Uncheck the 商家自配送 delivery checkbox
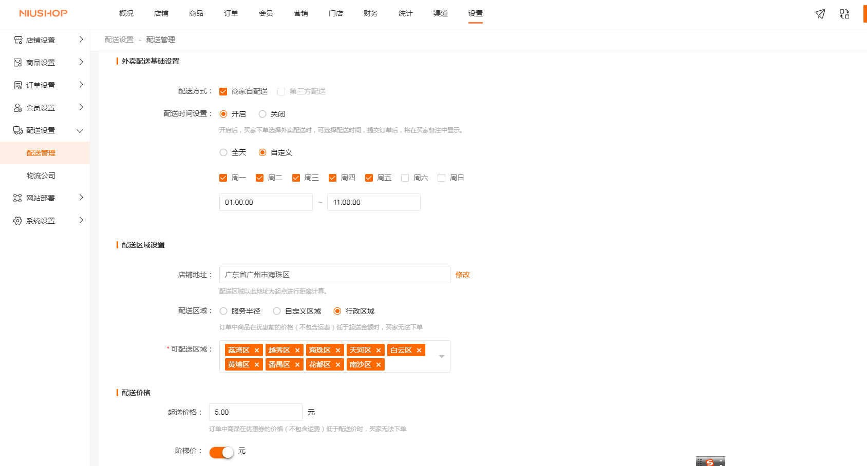Viewport: 867px width, 466px height. click(223, 91)
